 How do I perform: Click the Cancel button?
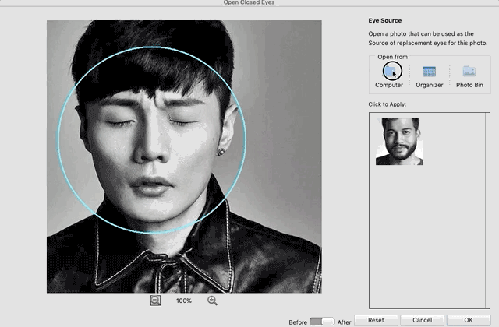422,320
